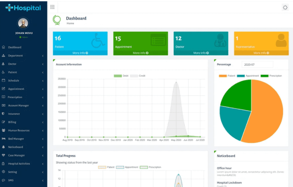Image resolution: width=293 pixels, height=187 pixels.
Task: Click the Schedule calendar sidebar icon
Action: [x=3, y=80]
